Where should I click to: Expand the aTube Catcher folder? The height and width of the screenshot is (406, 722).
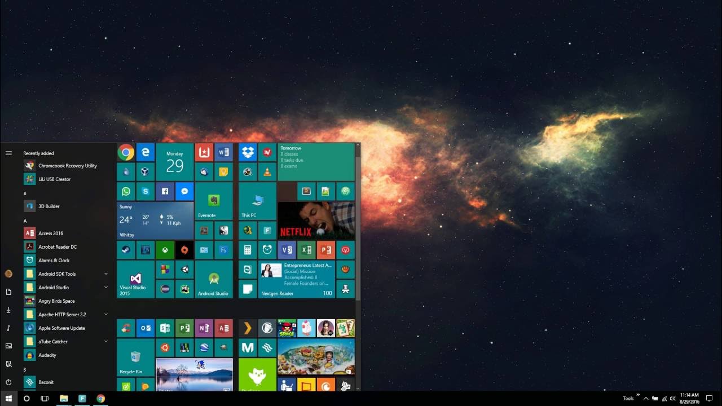click(106, 342)
